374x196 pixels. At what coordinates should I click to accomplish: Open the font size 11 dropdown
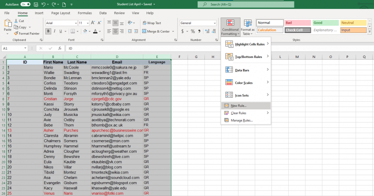click(87, 23)
